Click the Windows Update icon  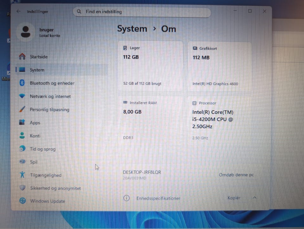pos(23,200)
